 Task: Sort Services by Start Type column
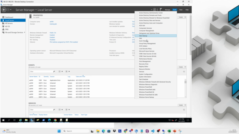click(84, 115)
